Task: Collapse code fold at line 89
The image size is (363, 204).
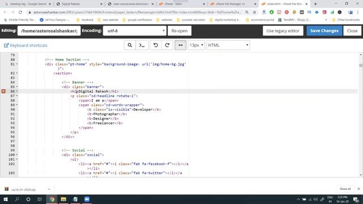Action: coord(17,105)
